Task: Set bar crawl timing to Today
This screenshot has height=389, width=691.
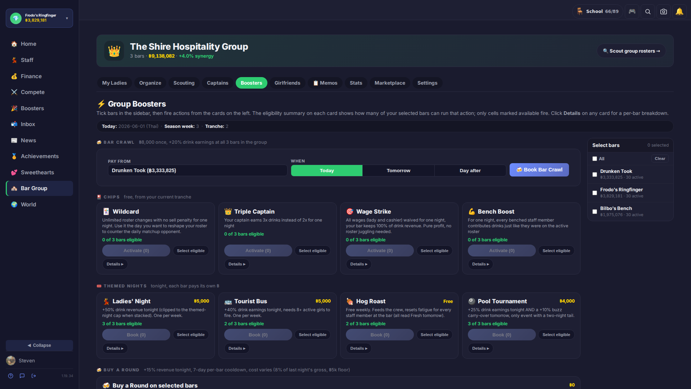Action: tap(327, 171)
